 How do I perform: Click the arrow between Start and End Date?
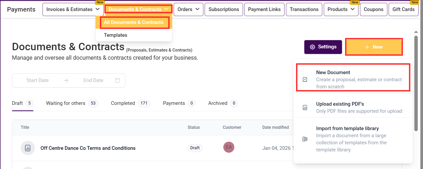pyautogui.click(x=66, y=80)
